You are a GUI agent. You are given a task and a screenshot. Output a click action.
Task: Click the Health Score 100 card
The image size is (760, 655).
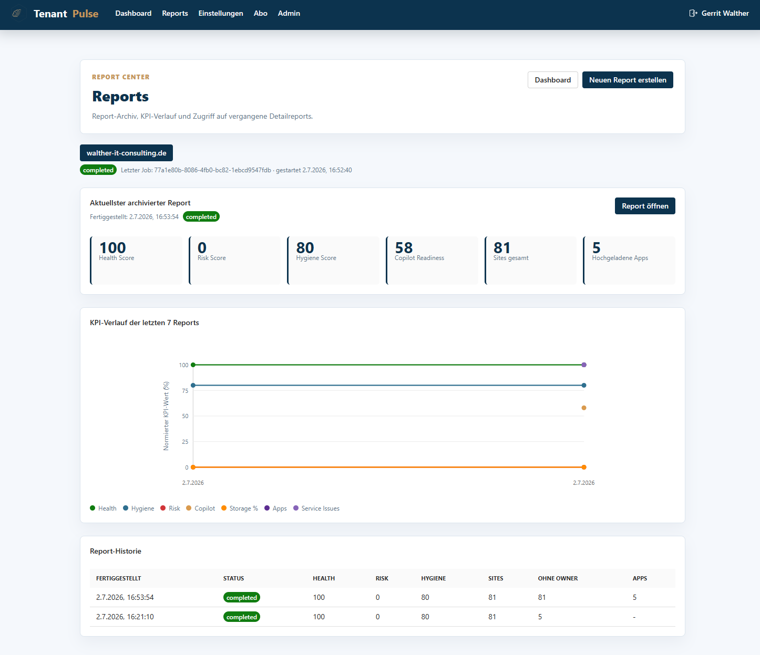pyautogui.click(x=136, y=261)
